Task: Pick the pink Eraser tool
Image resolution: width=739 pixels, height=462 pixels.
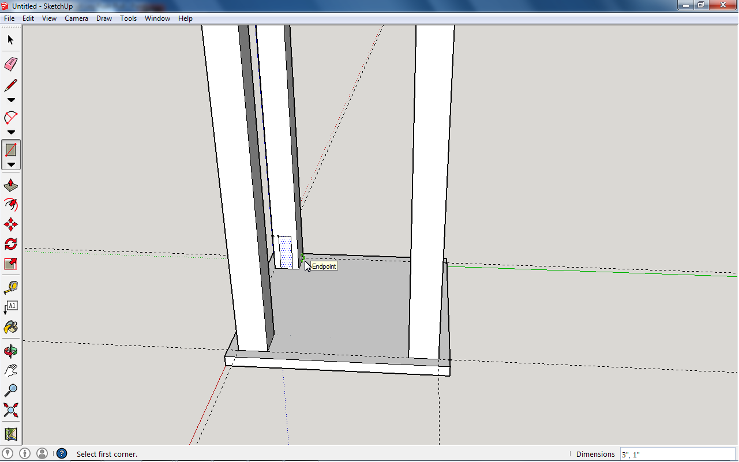Action: pos(11,63)
